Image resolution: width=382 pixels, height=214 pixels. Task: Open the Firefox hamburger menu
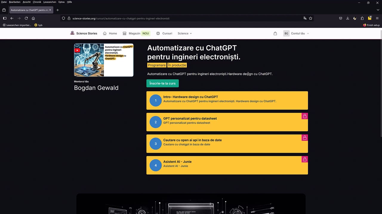pos(377,18)
